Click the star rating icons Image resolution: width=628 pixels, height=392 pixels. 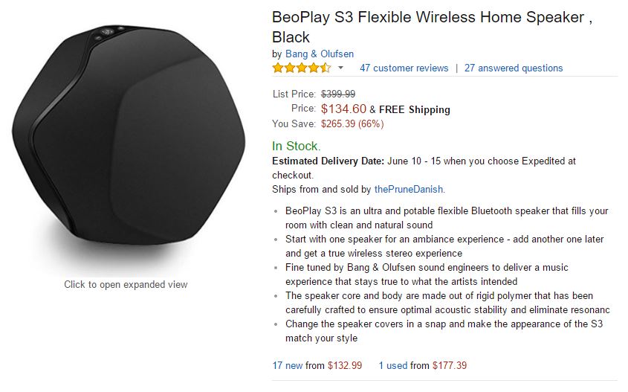click(301, 68)
